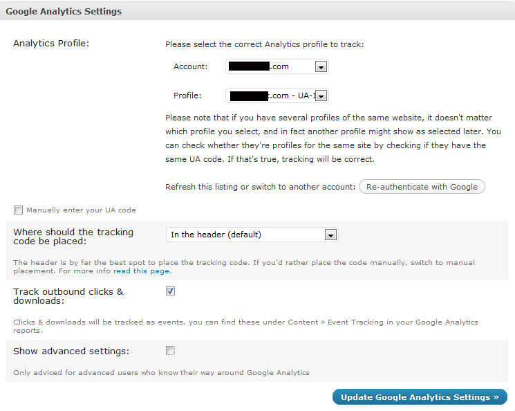Uncheck the Track outbound clicks & downloads box
Viewport: 515px width, 411px height.
point(171,291)
